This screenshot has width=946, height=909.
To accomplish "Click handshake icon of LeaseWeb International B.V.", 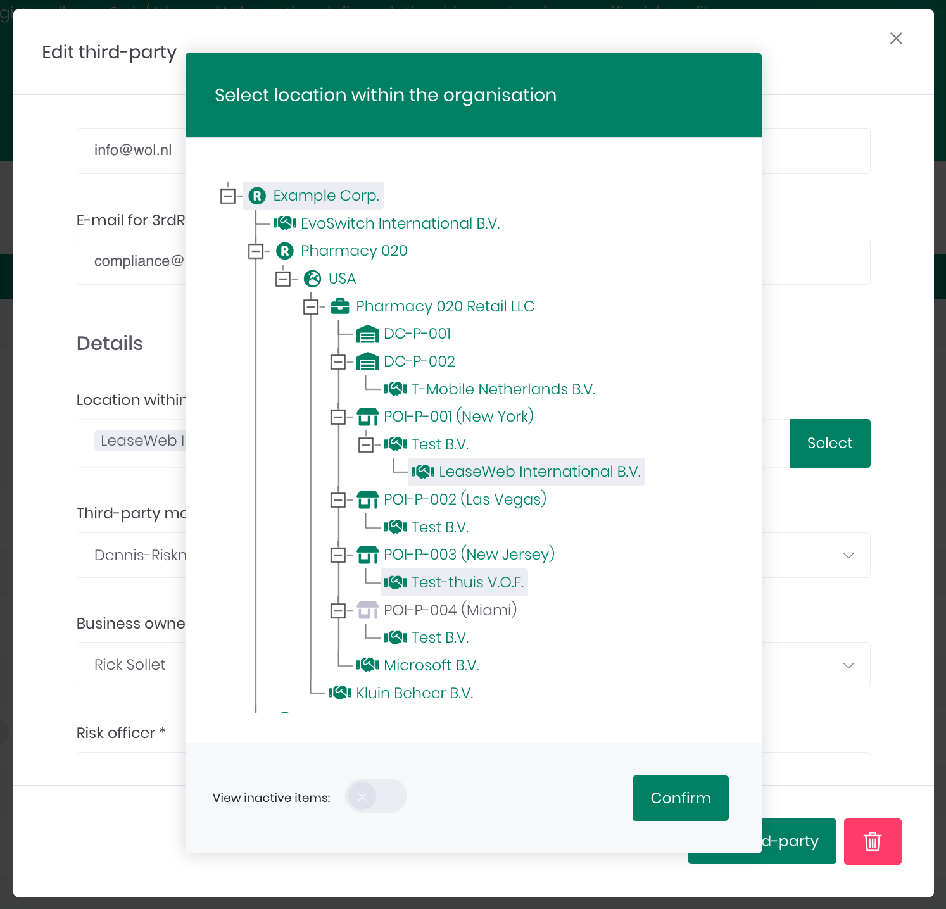I will point(423,472).
